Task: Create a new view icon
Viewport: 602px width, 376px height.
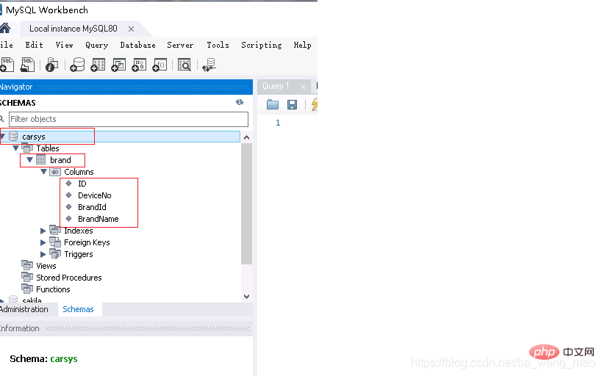Action: coord(118,65)
